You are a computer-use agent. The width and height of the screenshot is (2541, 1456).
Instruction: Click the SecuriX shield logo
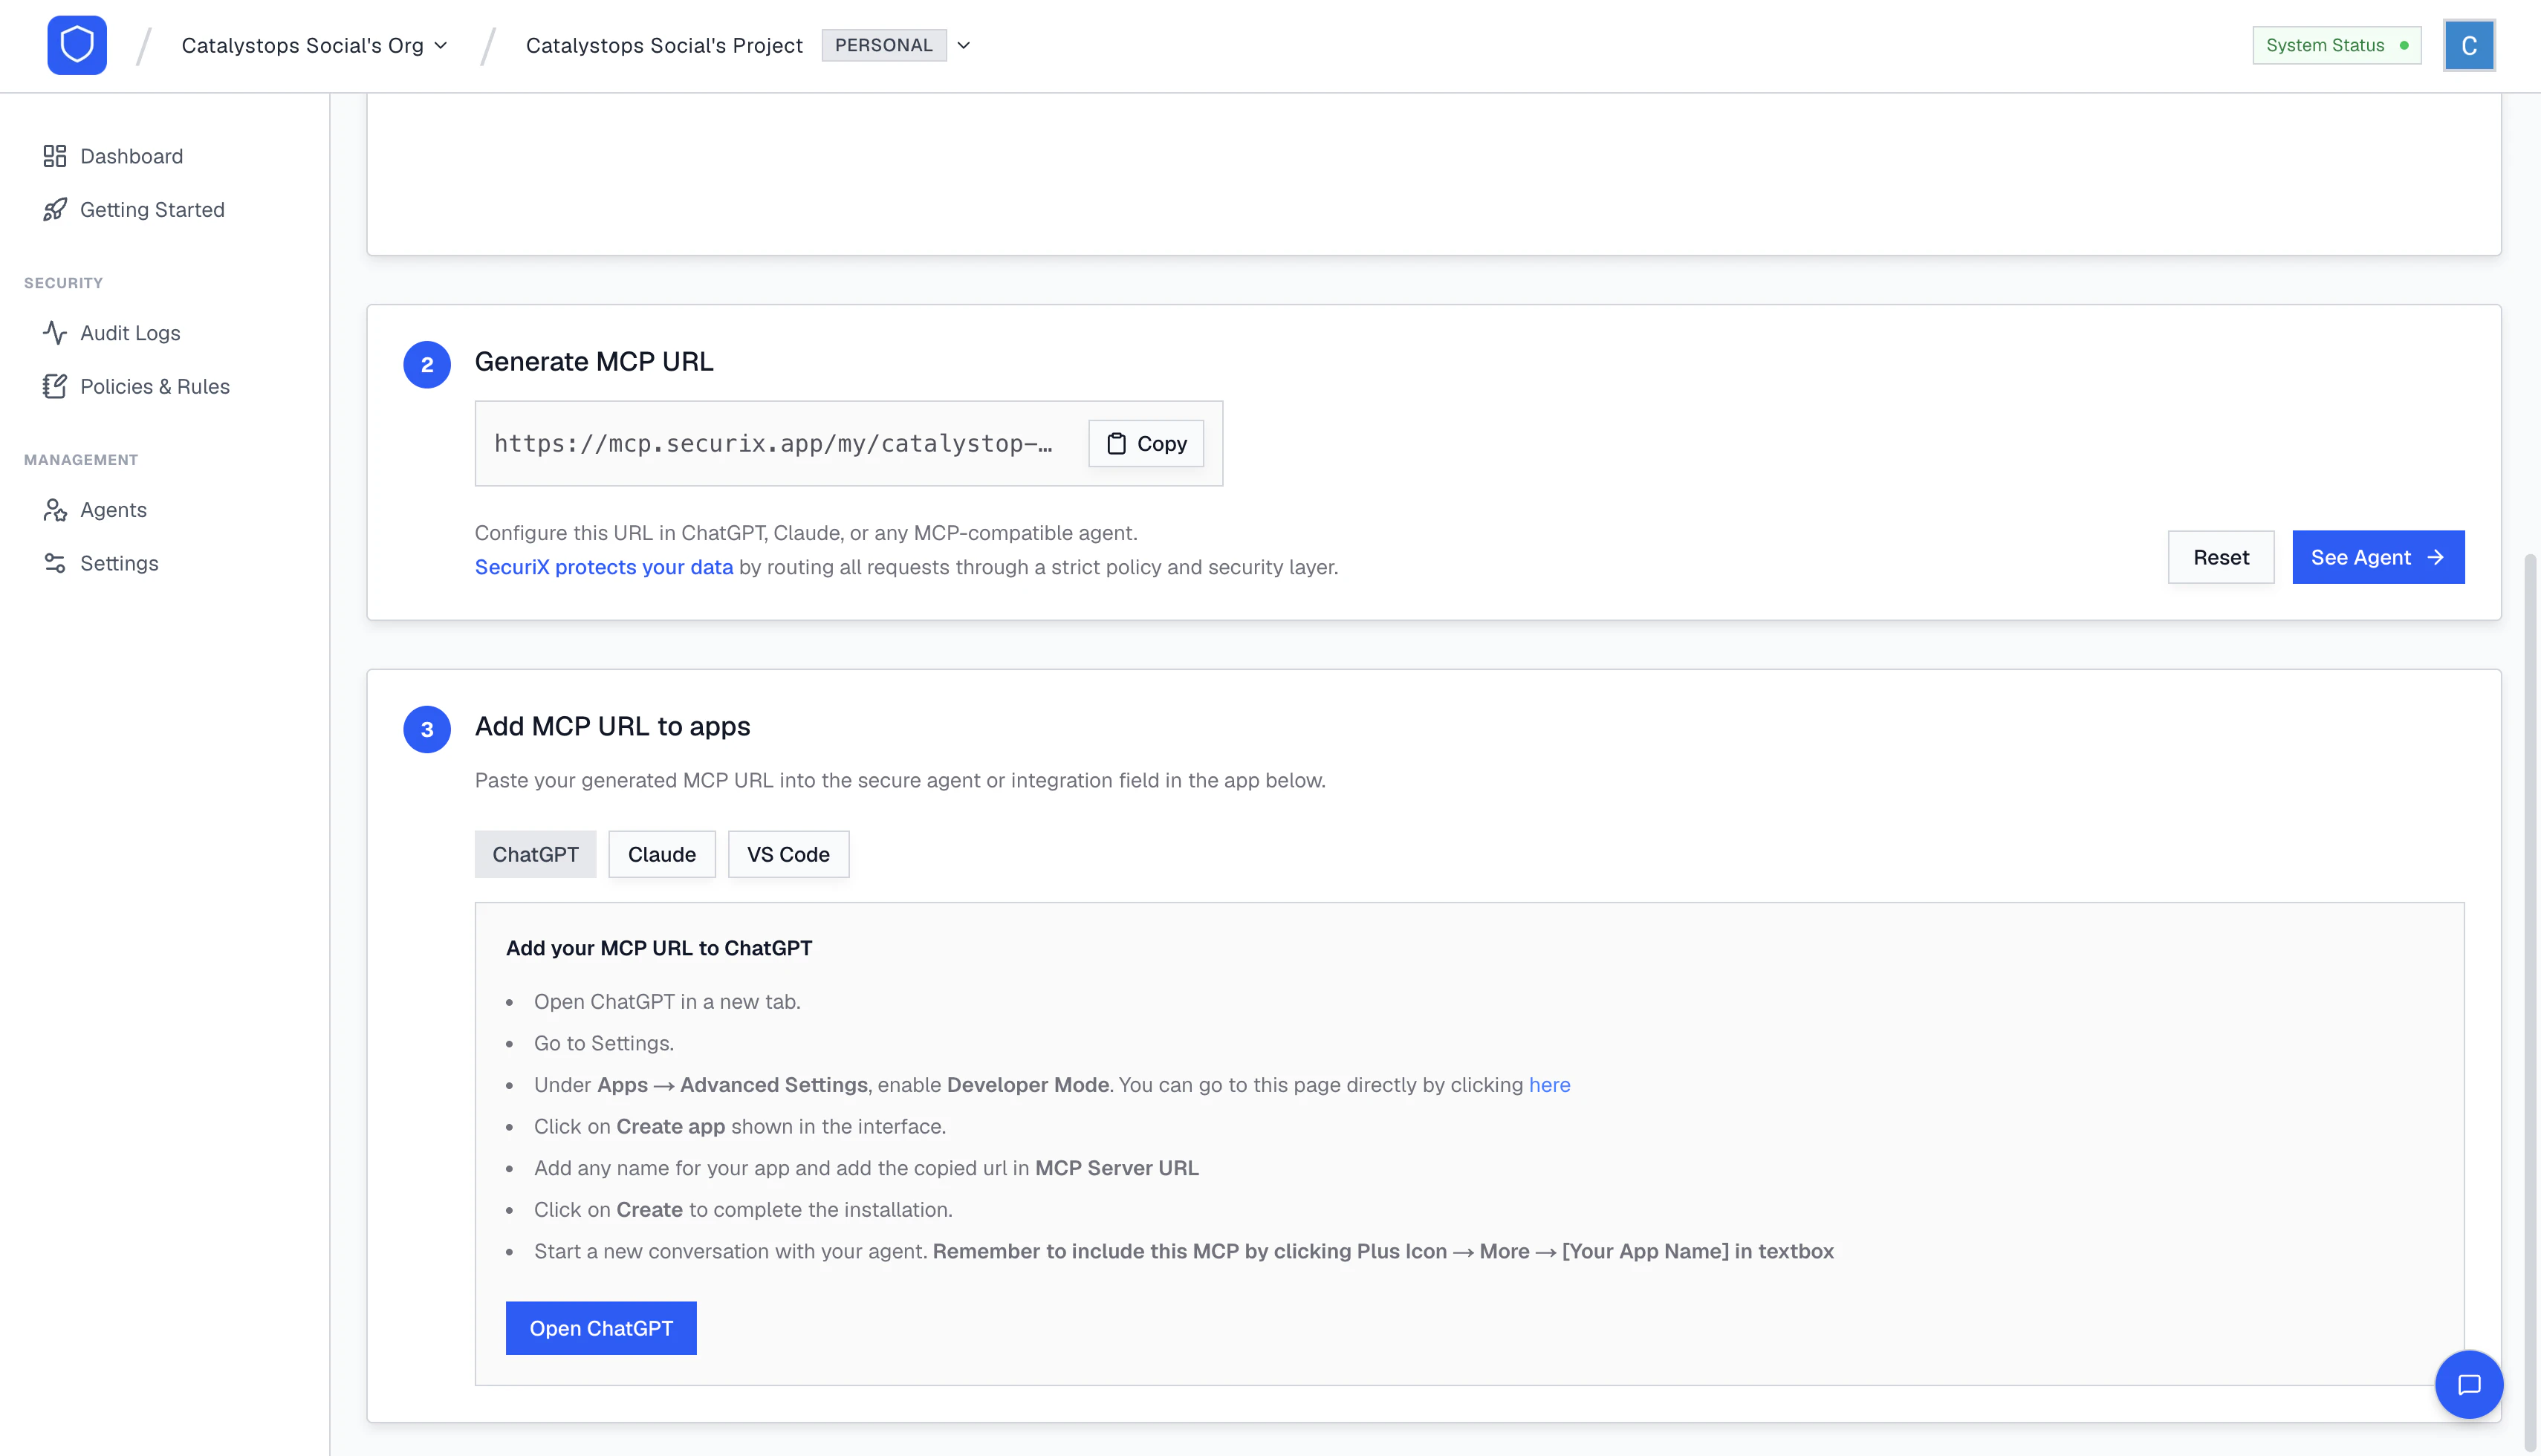coord(77,45)
